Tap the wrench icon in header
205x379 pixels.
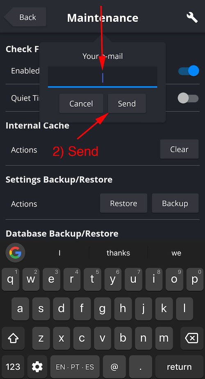click(x=192, y=18)
